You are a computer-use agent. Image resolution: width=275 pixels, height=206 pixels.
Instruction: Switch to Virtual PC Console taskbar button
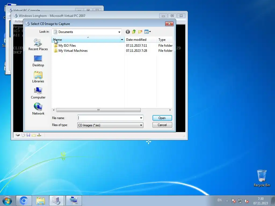pos(57,201)
